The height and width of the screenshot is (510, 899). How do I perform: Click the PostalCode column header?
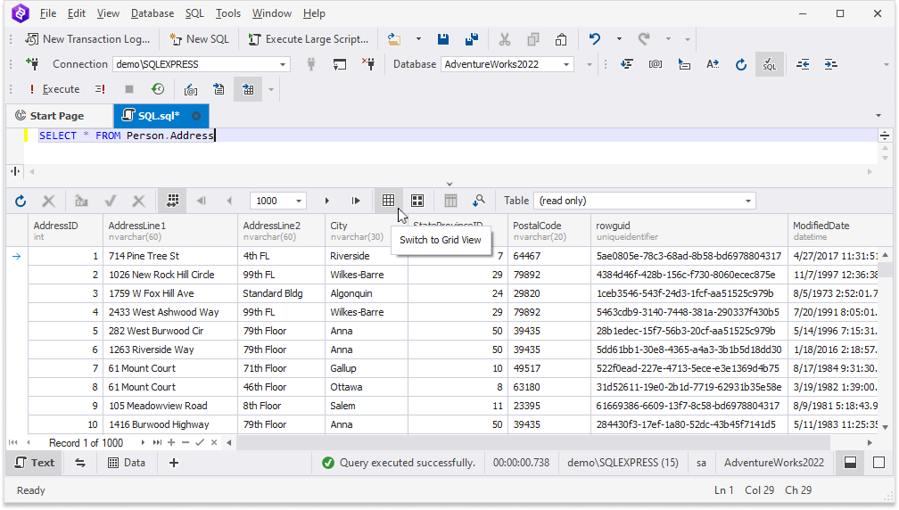pos(549,230)
